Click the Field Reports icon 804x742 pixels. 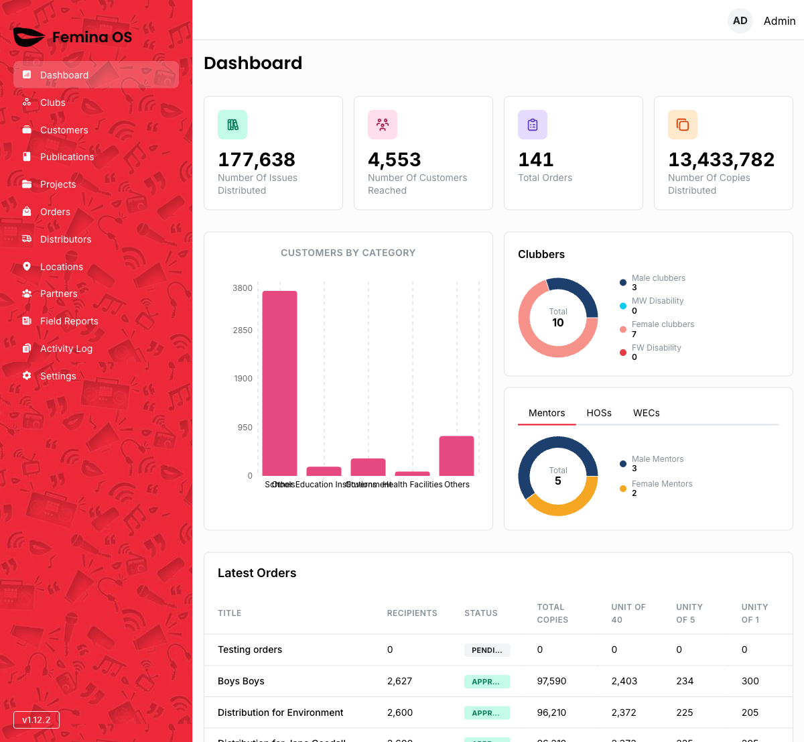[x=27, y=321]
